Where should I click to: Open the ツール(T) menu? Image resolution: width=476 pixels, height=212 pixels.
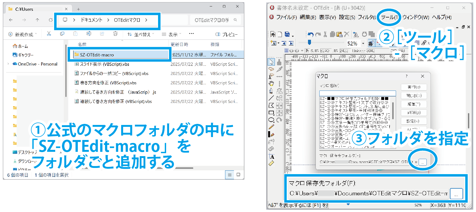pyautogui.click(x=389, y=17)
